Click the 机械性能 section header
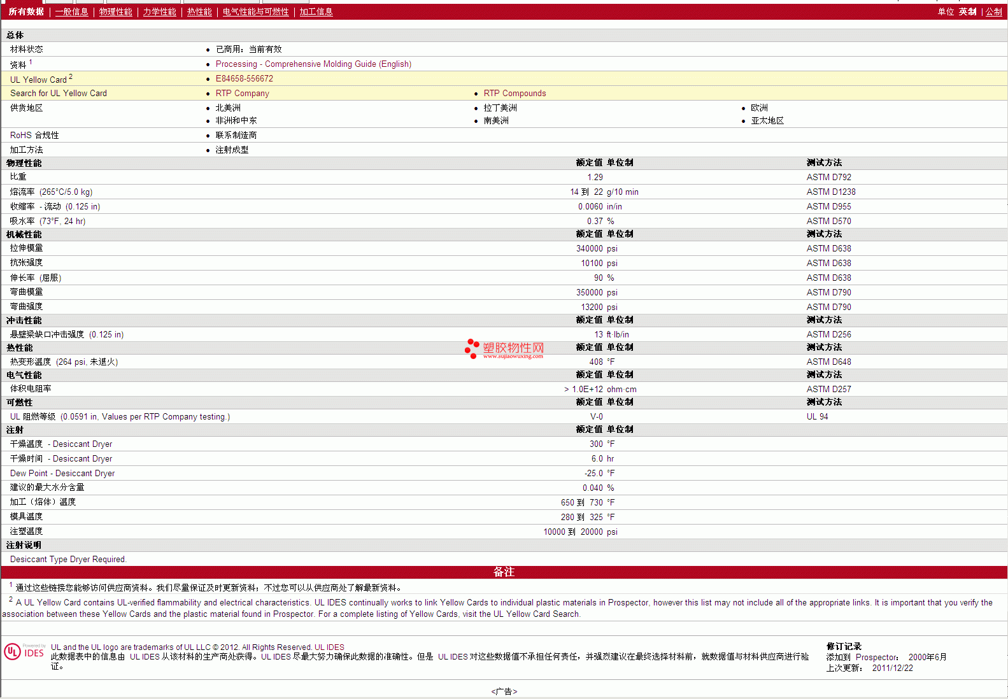1008x699 pixels. click(24, 234)
